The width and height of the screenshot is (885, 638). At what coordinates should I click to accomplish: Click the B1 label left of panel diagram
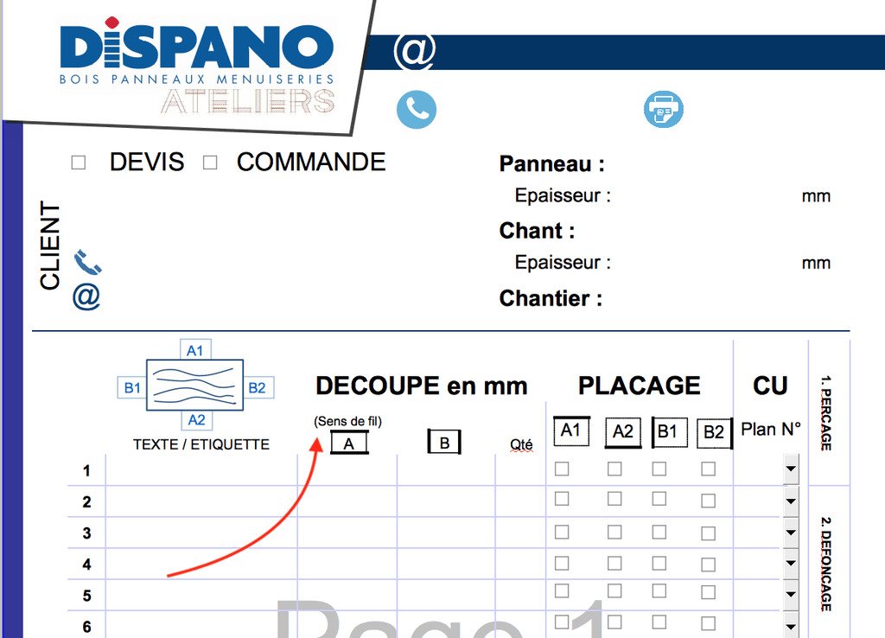132,388
